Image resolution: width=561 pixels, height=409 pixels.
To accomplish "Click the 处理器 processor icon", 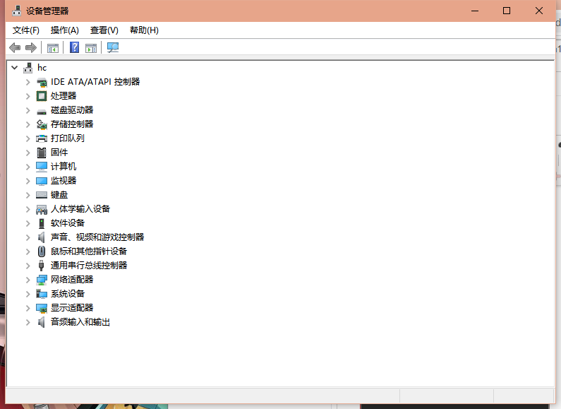I will tap(42, 96).
